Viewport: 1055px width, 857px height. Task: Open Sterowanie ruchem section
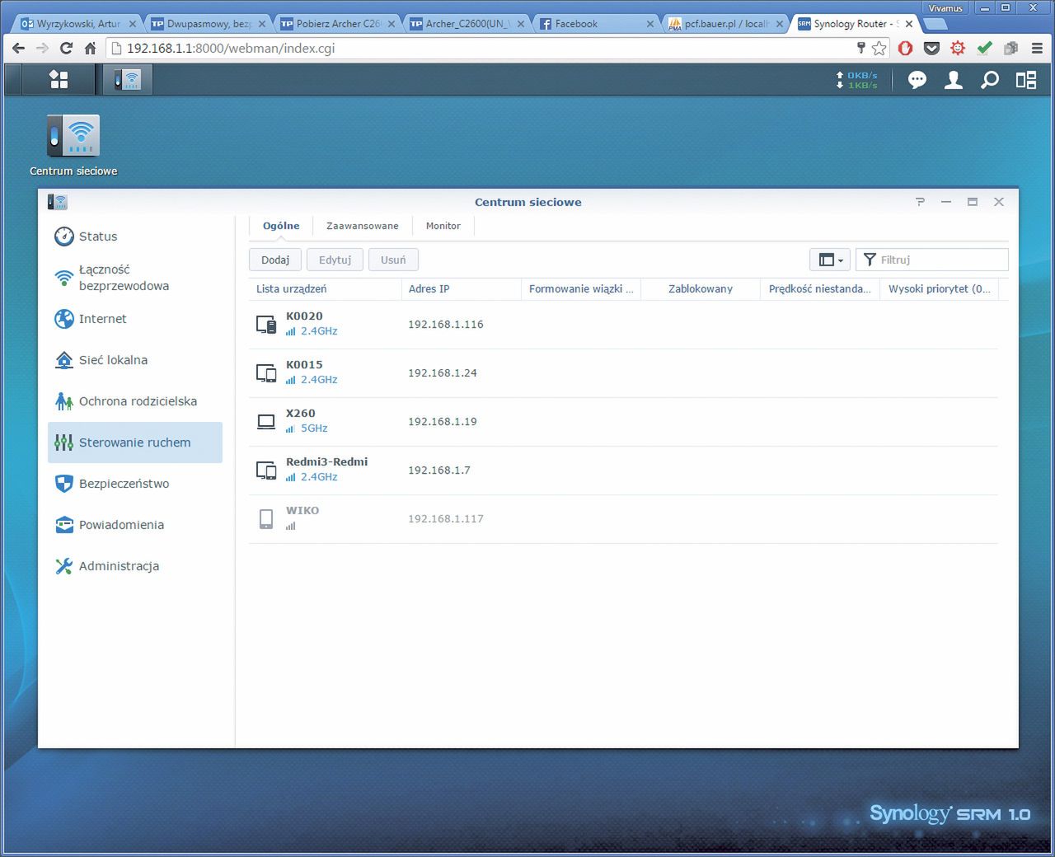135,443
